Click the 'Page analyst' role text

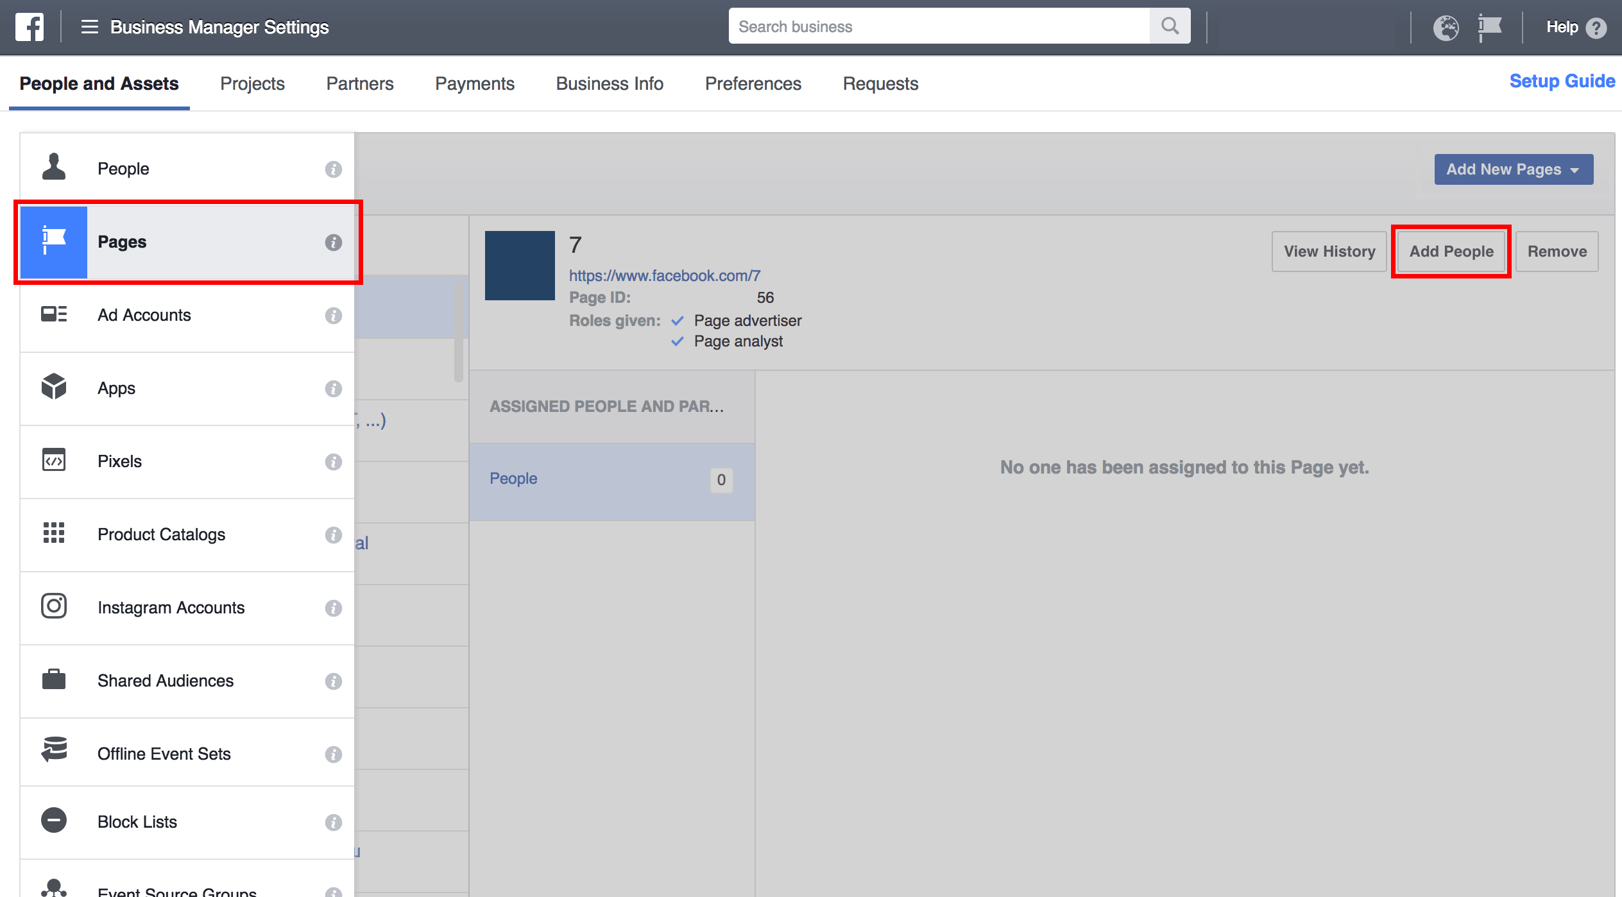(738, 341)
